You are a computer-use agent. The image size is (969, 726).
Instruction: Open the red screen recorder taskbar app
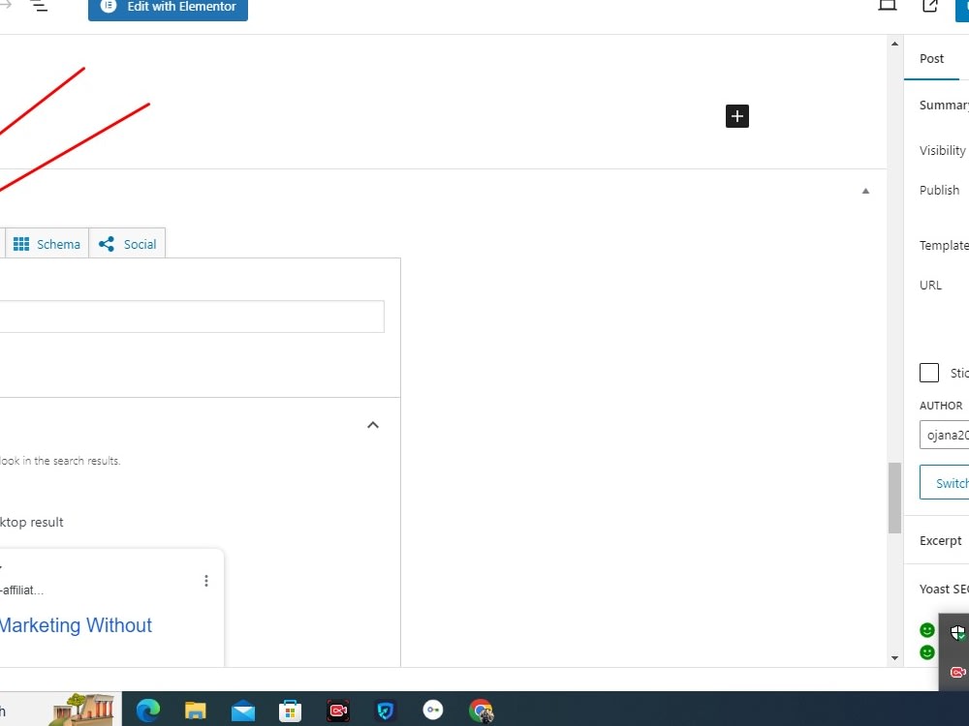click(338, 711)
